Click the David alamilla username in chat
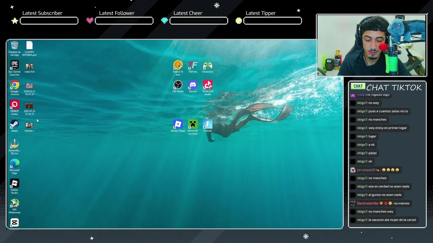This screenshot has width=433, height=243. (x=367, y=203)
